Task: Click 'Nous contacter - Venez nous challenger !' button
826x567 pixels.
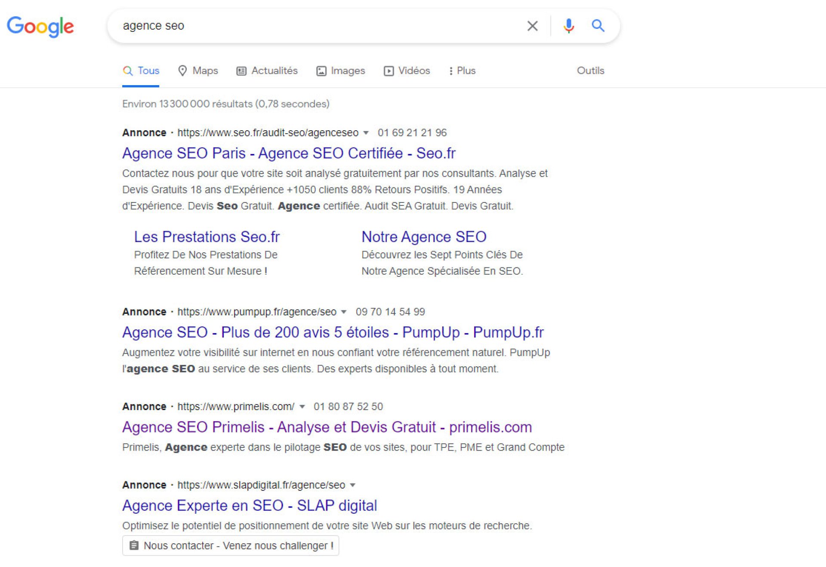Action: click(x=231, y=546)
